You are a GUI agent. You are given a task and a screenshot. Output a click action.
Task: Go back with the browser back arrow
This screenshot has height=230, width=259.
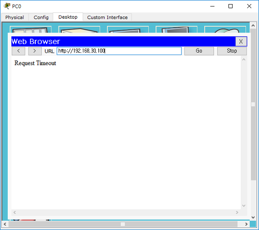point(19,51)
